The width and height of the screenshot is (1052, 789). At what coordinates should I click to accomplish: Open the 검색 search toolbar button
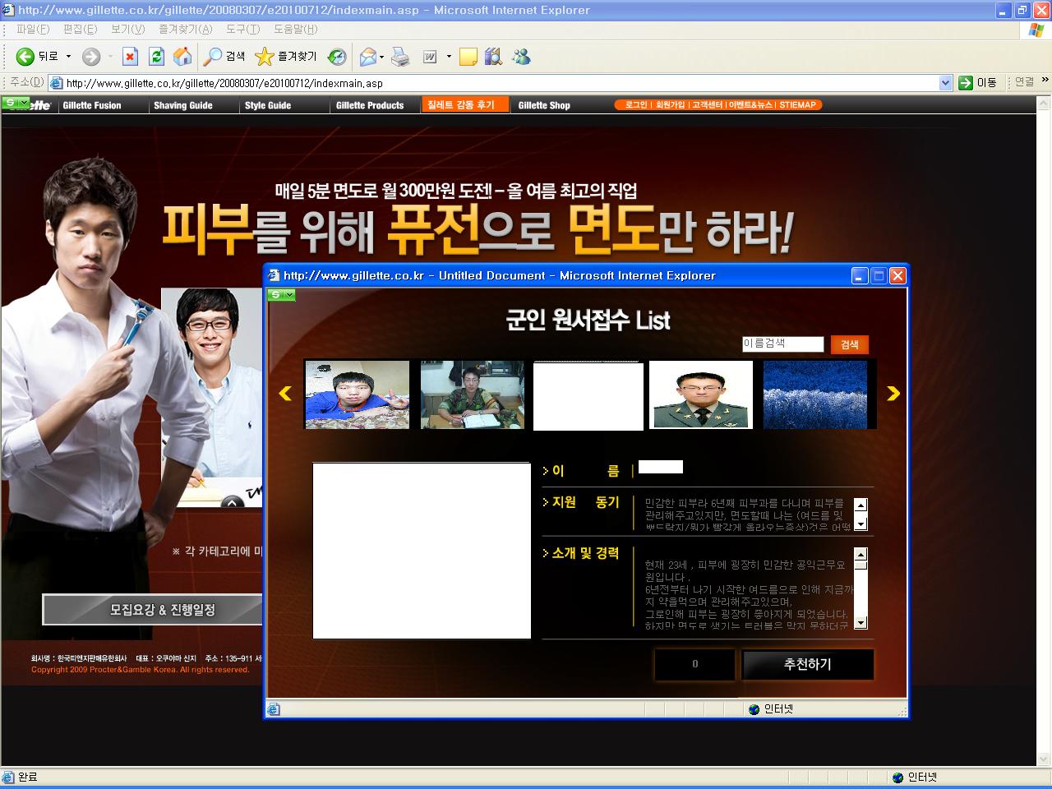(225, 57)
